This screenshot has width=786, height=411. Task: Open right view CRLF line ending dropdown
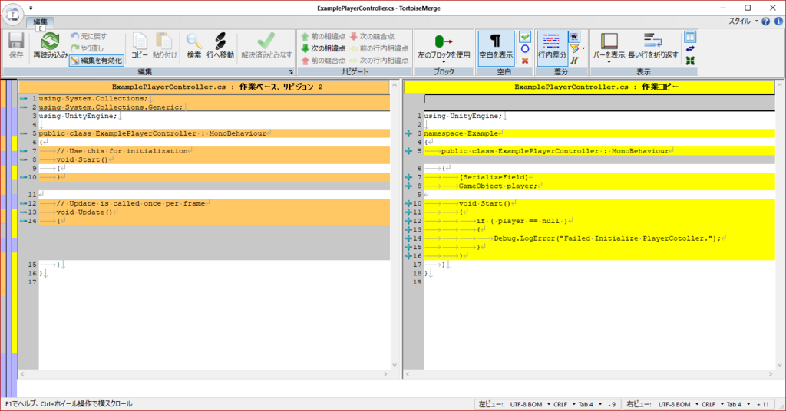[x=712, y=404]
